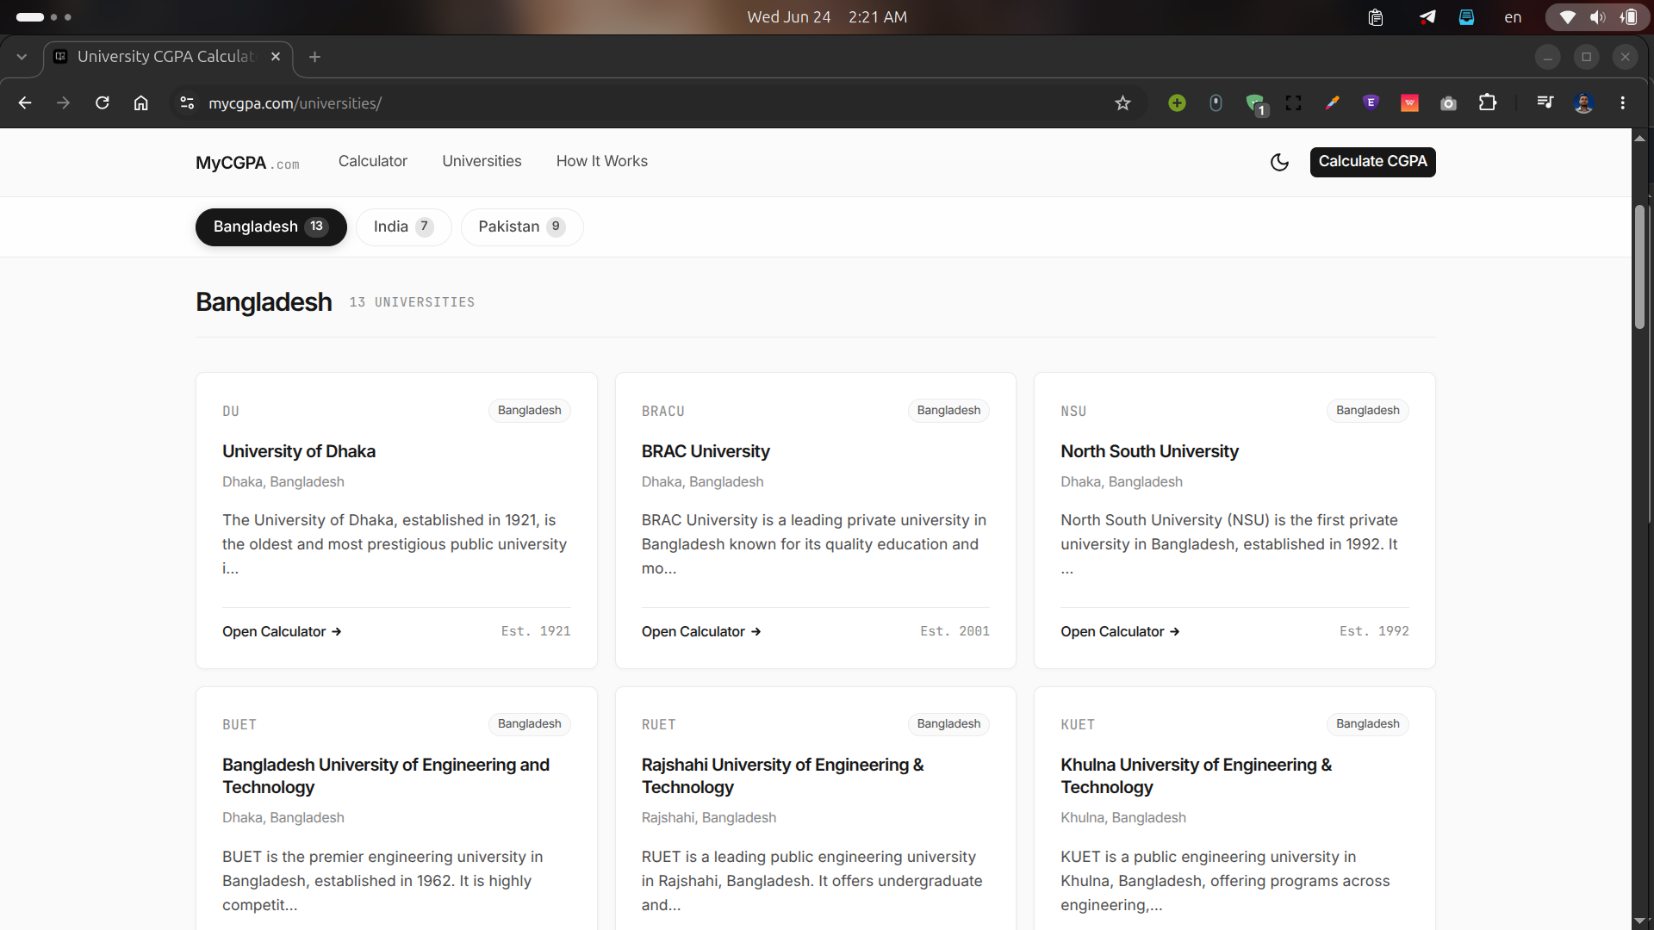Click the mouse-shaped extension icon
The width and height of the screenshot is (1654, 930).
[x=1216, y=103]
